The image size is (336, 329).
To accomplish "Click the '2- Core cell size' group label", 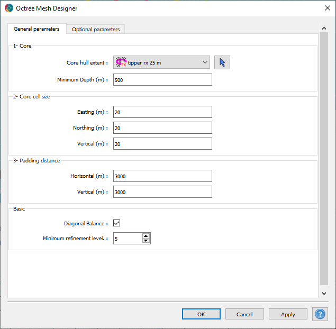I will tap(32, 97).
